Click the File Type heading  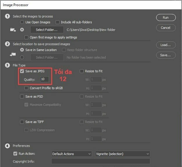[19, 65]
